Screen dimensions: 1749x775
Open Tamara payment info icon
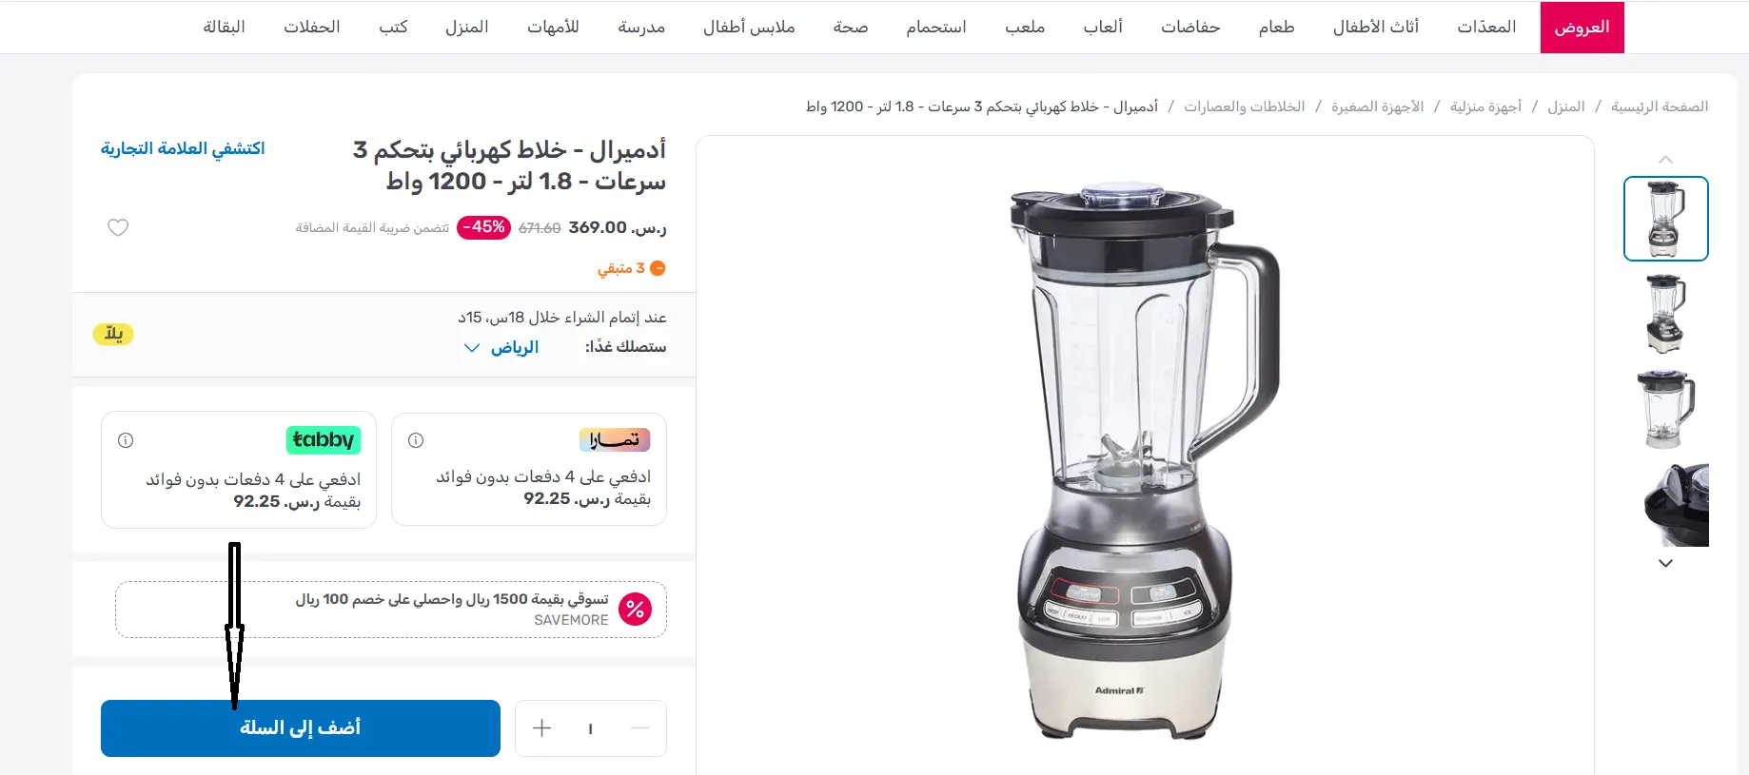(416, 440)
